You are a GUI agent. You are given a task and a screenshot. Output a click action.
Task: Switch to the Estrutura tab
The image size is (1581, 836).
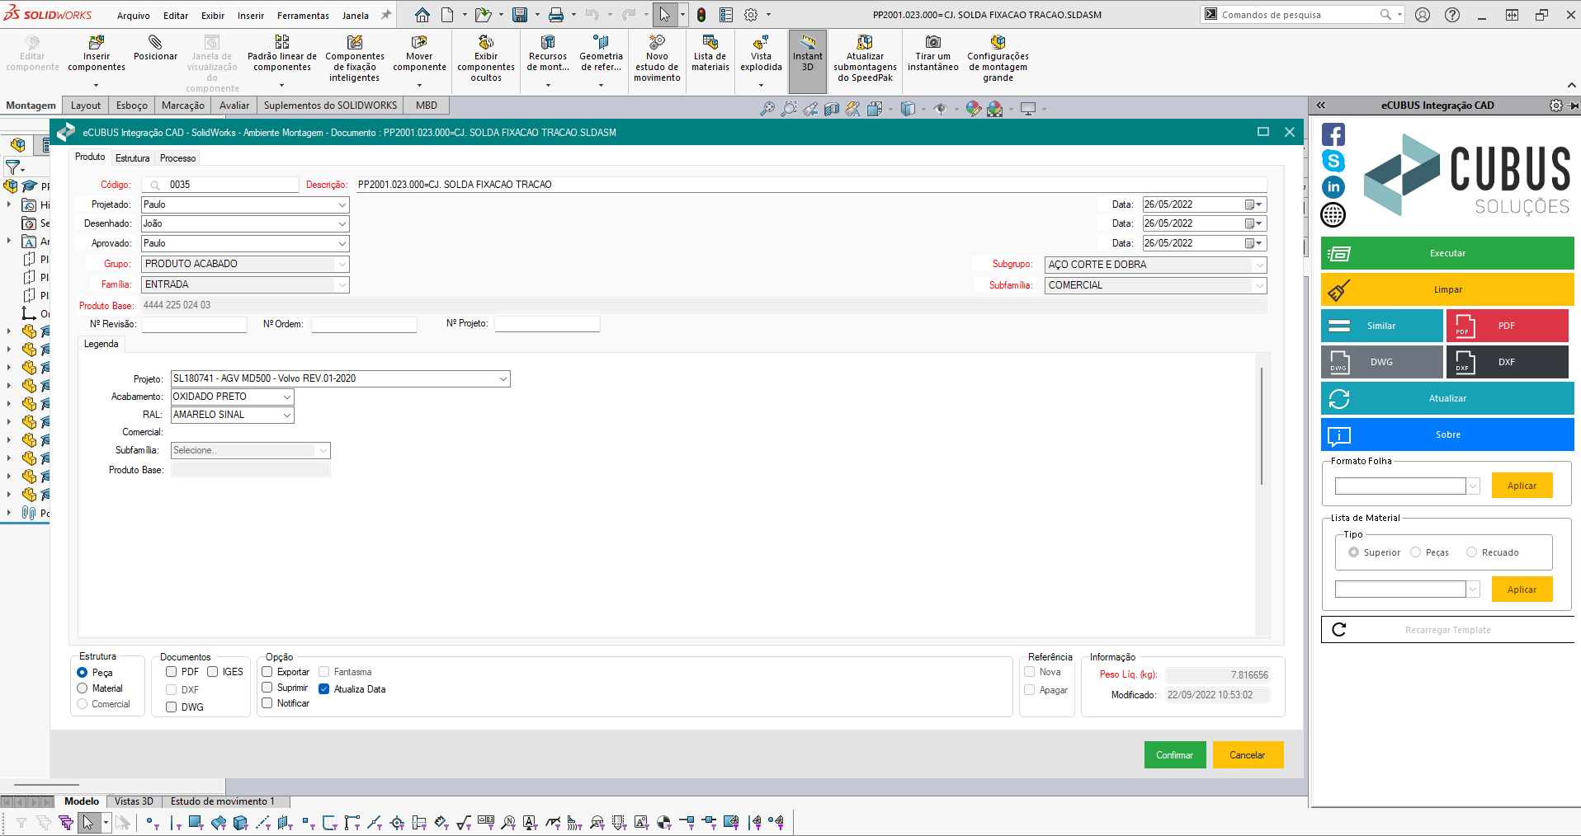(133, 158)
